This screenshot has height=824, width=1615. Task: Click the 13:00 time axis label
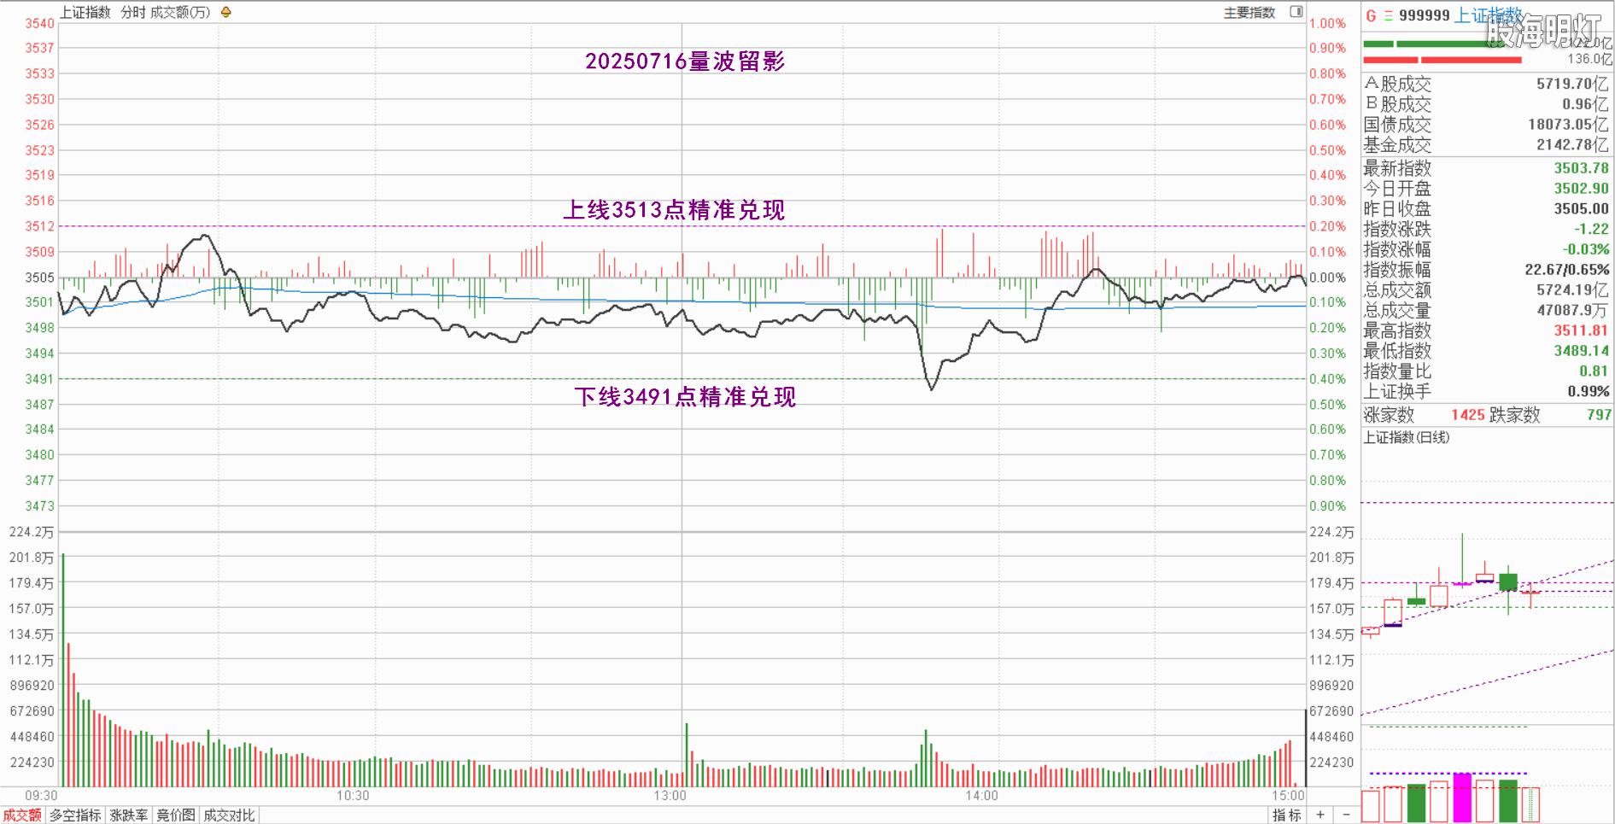(x=670, y=796)
